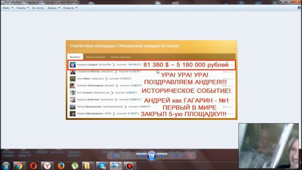Expand the arrow next to Файл
The height and width of the screenshot is (170, 302).
tap(12, 8)
